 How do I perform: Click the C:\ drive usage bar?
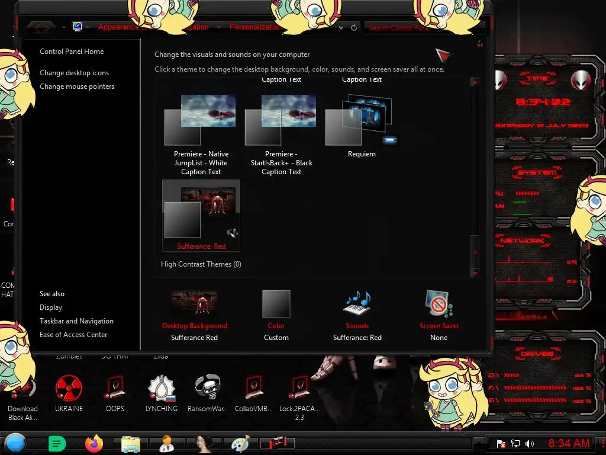(511, 375)
